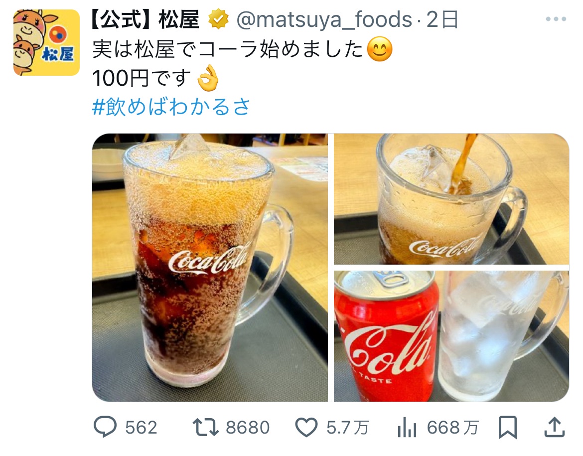
Task: Open large photo of filled cola mug
Action: (x=210, y=268)
